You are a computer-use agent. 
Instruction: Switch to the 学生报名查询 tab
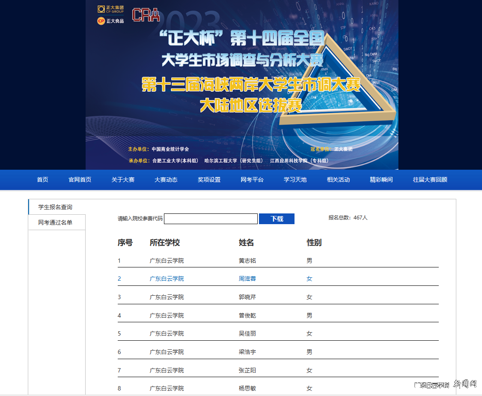(56, 207)
